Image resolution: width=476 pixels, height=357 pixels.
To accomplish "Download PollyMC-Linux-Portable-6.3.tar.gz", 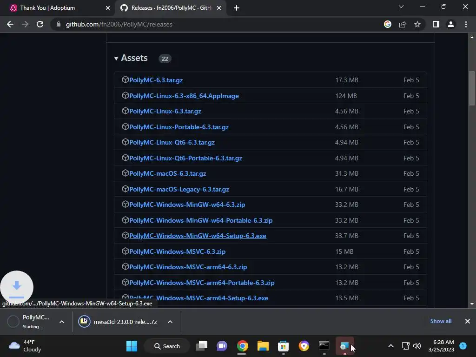I will pos(179,127).
